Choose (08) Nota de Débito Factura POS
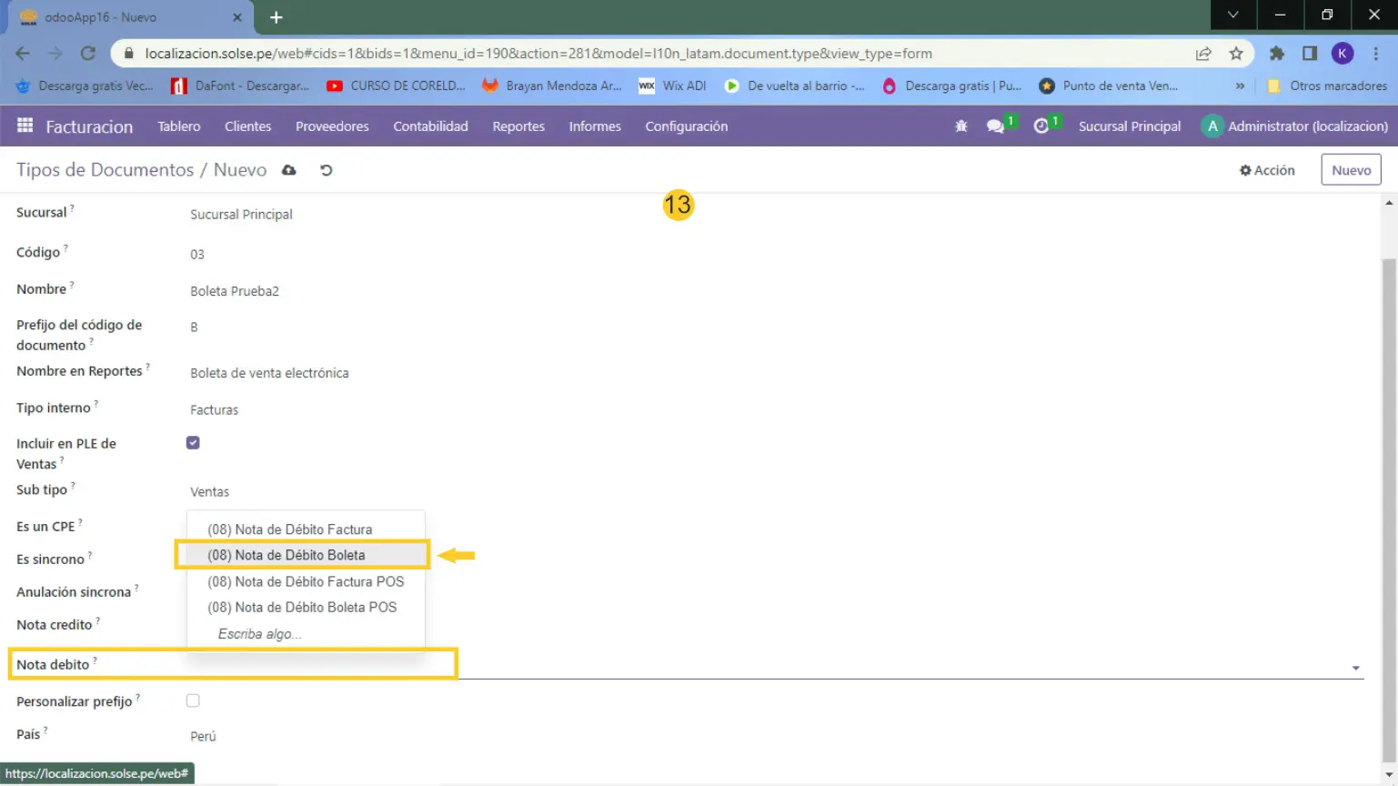Screen dimensions: 1398x786 [306, 581]
